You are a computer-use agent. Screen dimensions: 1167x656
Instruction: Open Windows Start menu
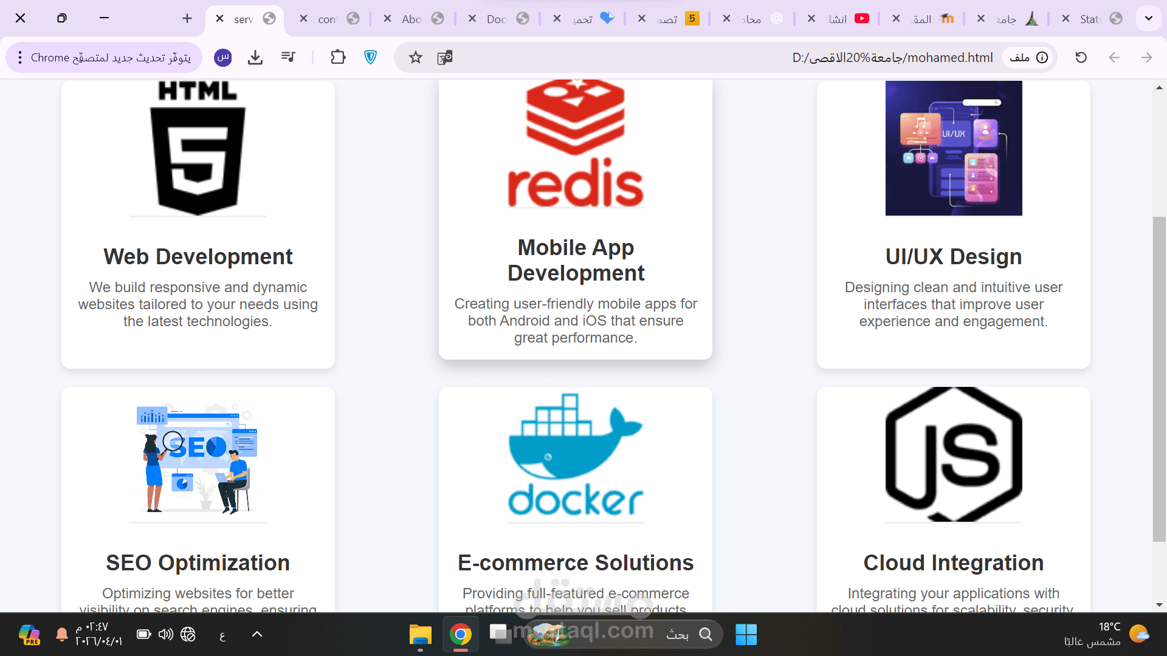[x=746, y=634]
